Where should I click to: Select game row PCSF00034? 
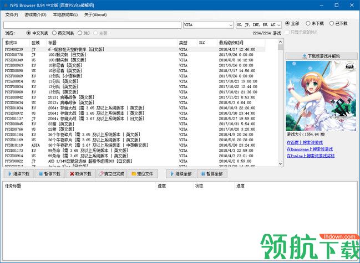(x=134, y=86)
